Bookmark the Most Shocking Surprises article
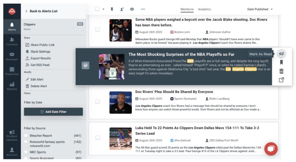 tap(281, 62)
